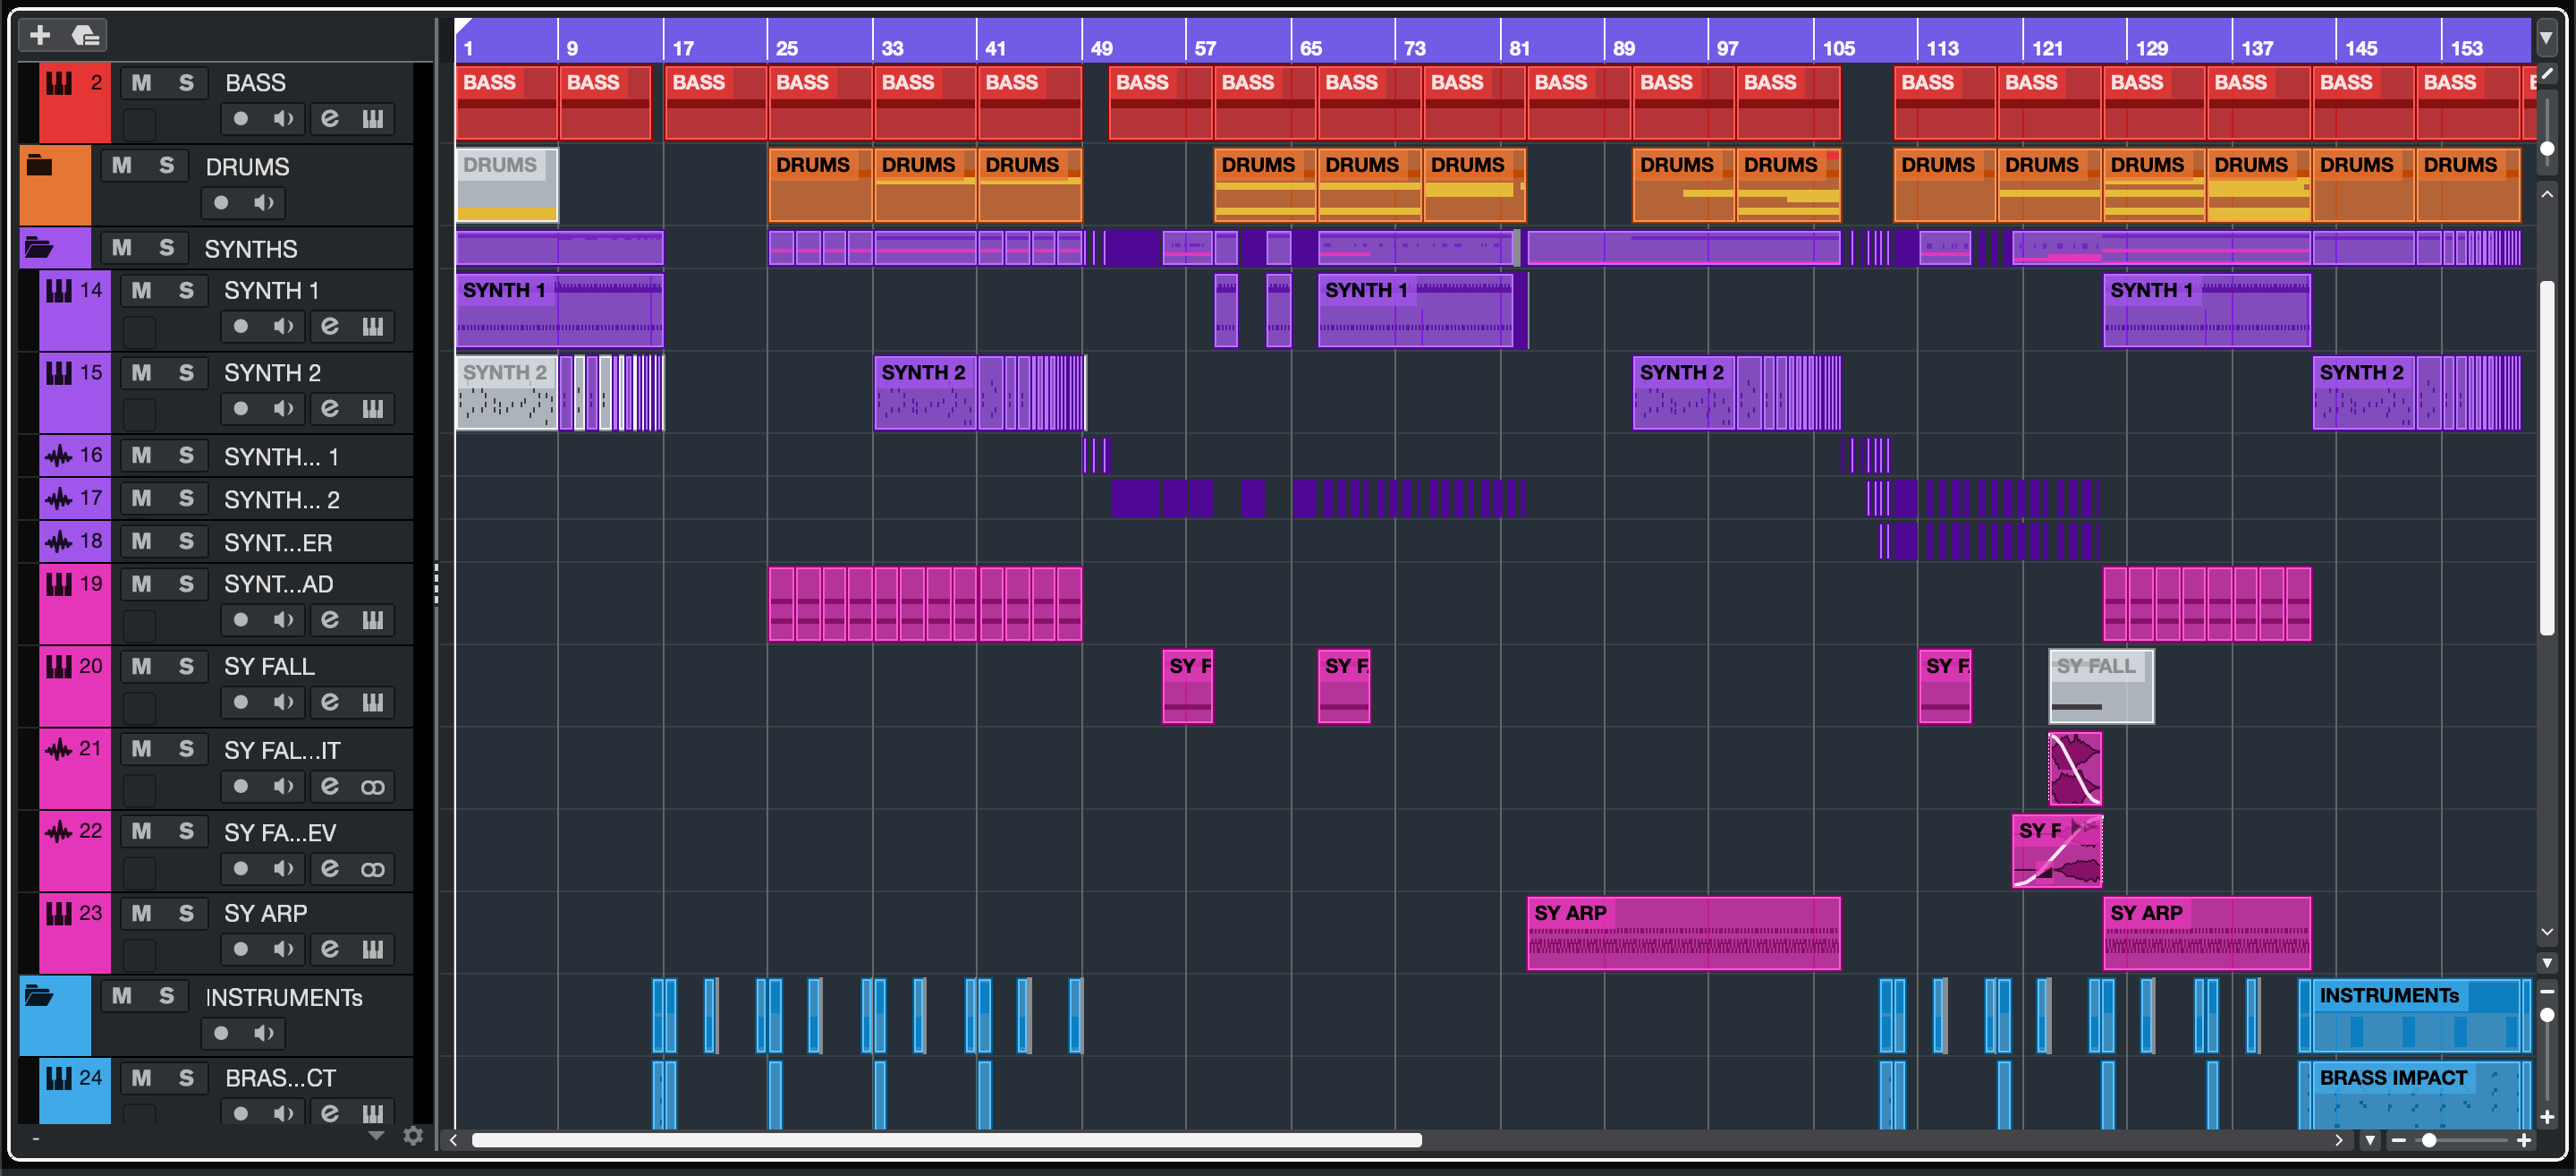Open Edit Channel Settings for SYNT...AD track
Image resolution: width=2576 pixels, height=1176 pixels.
[x=330, y=620]
